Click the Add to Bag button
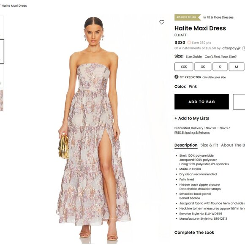 (x=201, y=102)
